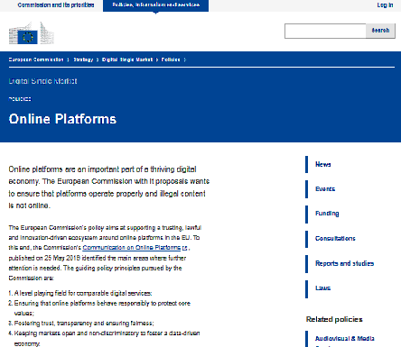Open the News sidebar item
The image size is (401, 347).
[x=323, y=164]
